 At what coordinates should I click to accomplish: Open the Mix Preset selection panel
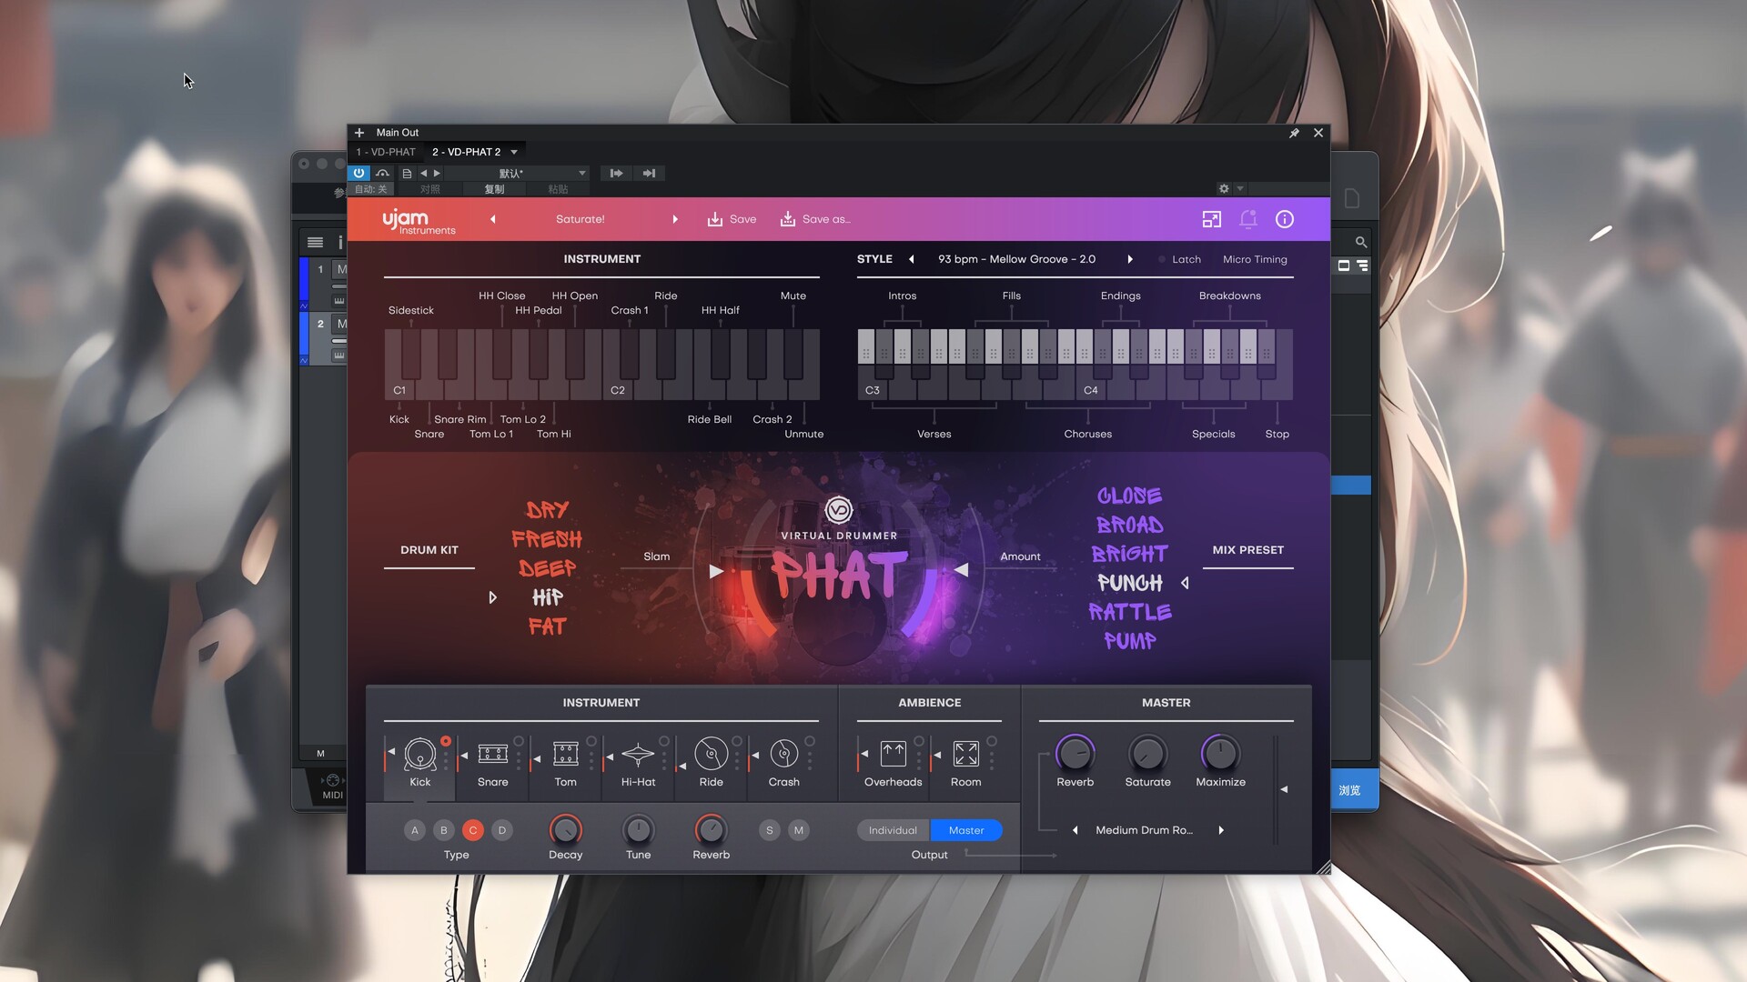(1247, 549)
